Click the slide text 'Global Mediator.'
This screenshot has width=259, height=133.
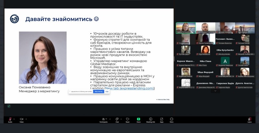click(x=103, y=64)
